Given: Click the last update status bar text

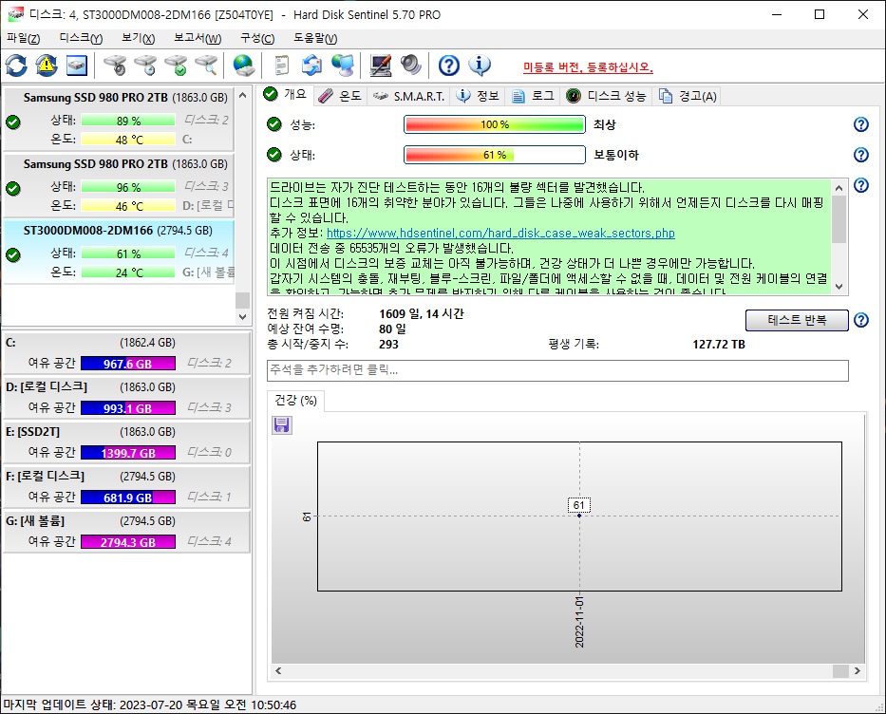Looking at the screenshot, I should (x=150, y=705).
